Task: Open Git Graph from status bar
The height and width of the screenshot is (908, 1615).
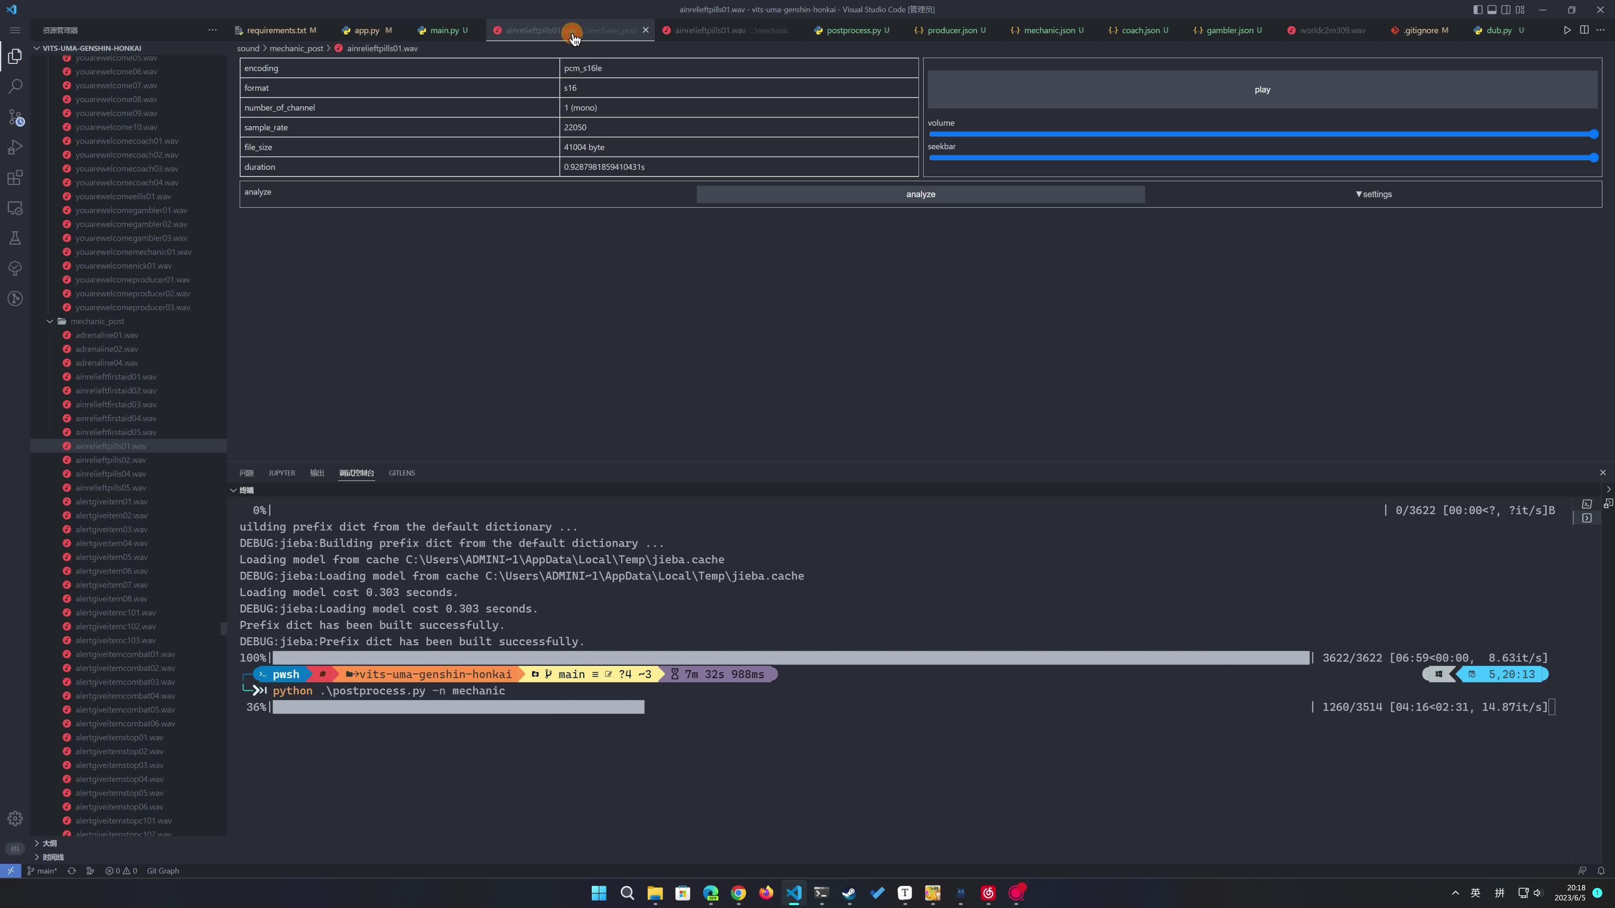Action: (163, 871)
